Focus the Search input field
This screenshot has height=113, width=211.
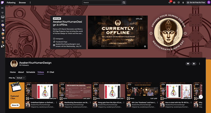[x=102, y=3]
